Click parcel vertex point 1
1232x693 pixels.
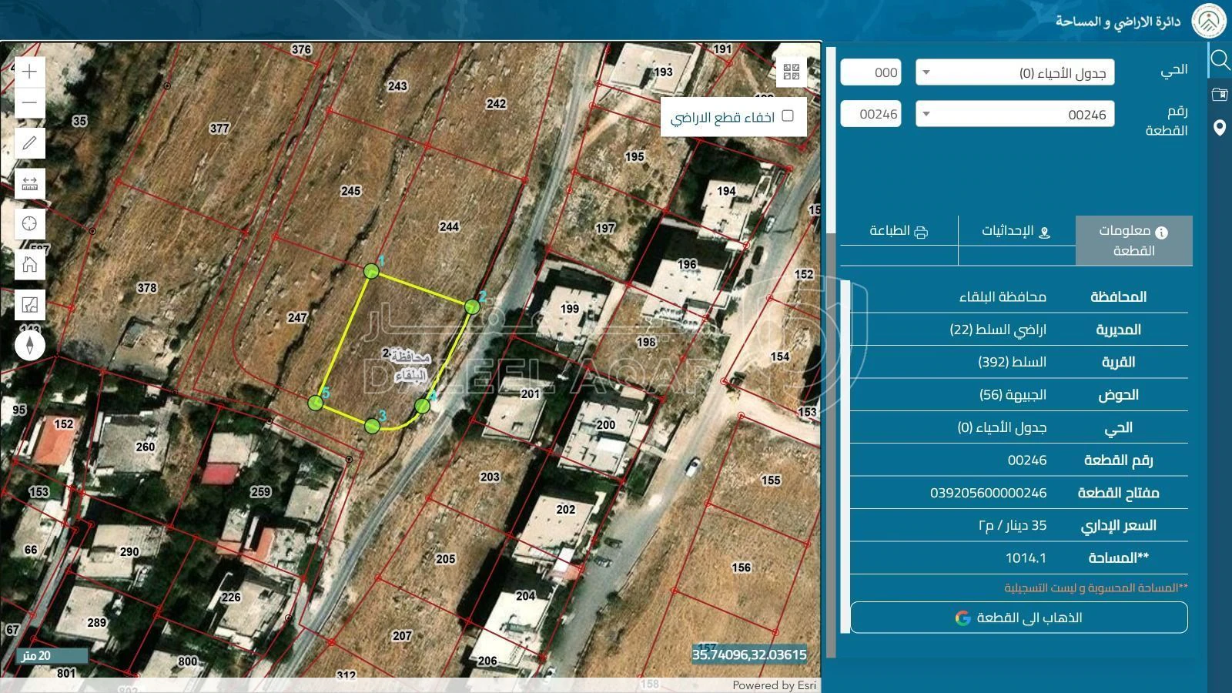pos(371,271)
